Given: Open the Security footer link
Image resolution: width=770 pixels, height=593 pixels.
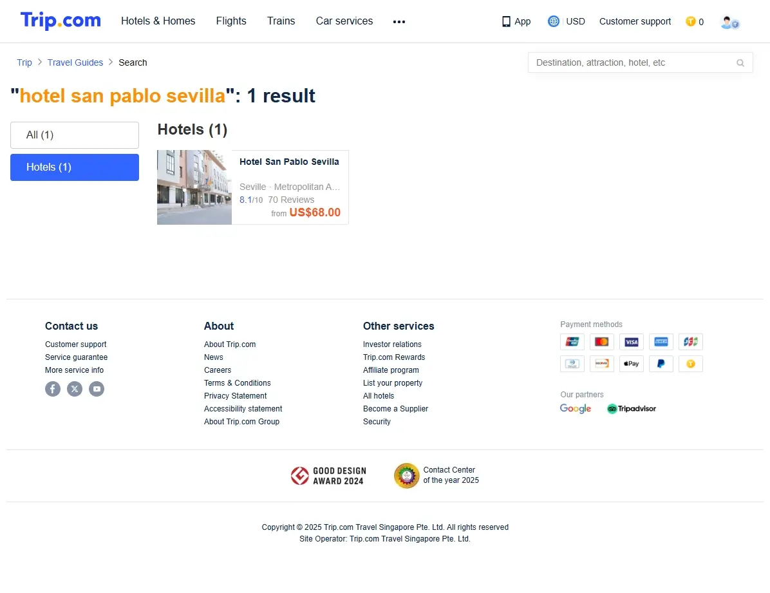Looking at the screenshot, I should click(x=377, y=422).
